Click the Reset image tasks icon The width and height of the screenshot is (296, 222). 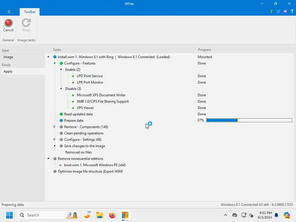pyautogui.click(x=26, y=23)
